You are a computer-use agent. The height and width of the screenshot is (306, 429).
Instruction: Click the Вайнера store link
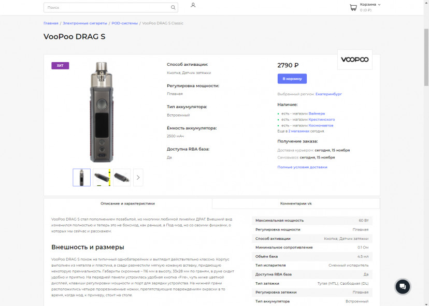(317, 113)
